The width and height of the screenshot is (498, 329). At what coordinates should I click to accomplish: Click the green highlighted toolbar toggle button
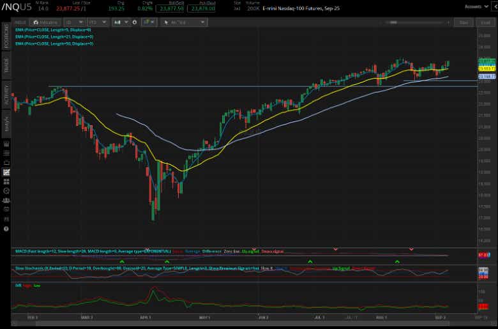tap(149, 22)
